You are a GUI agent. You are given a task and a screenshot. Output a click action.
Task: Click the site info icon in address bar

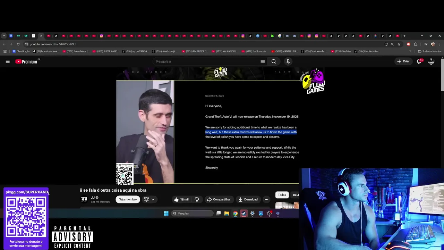click(x=26, y=44)
